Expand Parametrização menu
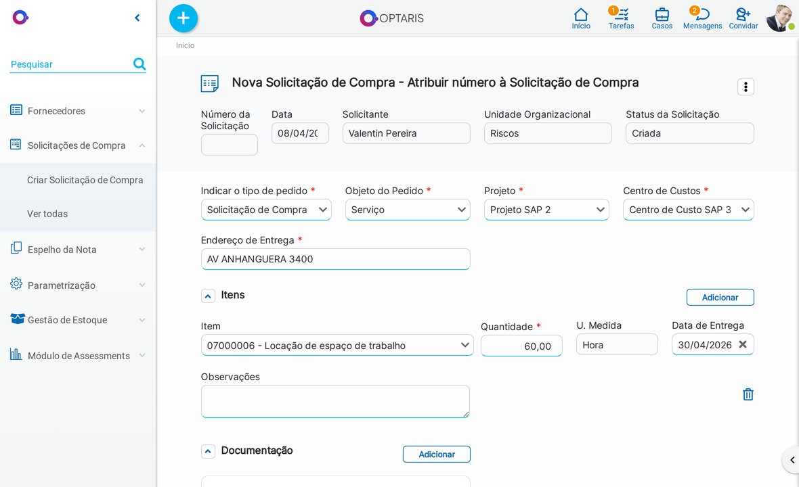The height and width of the screenshot is (487, 799). coord(77,285)
